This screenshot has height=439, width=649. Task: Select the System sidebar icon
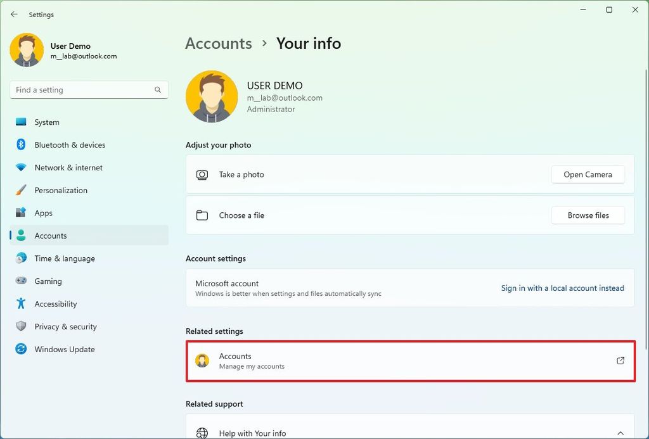pos(21,122)
